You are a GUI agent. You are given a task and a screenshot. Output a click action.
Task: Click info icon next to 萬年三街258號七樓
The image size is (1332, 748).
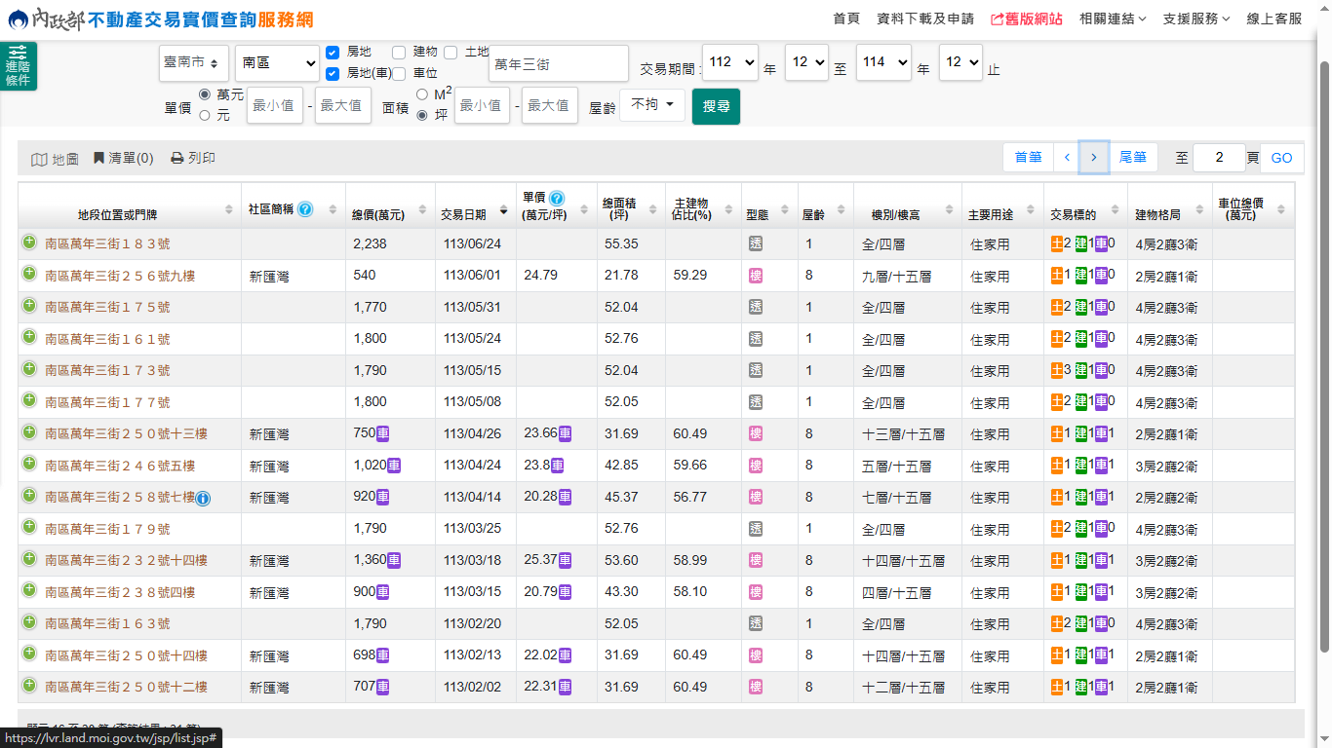point(203,499)
